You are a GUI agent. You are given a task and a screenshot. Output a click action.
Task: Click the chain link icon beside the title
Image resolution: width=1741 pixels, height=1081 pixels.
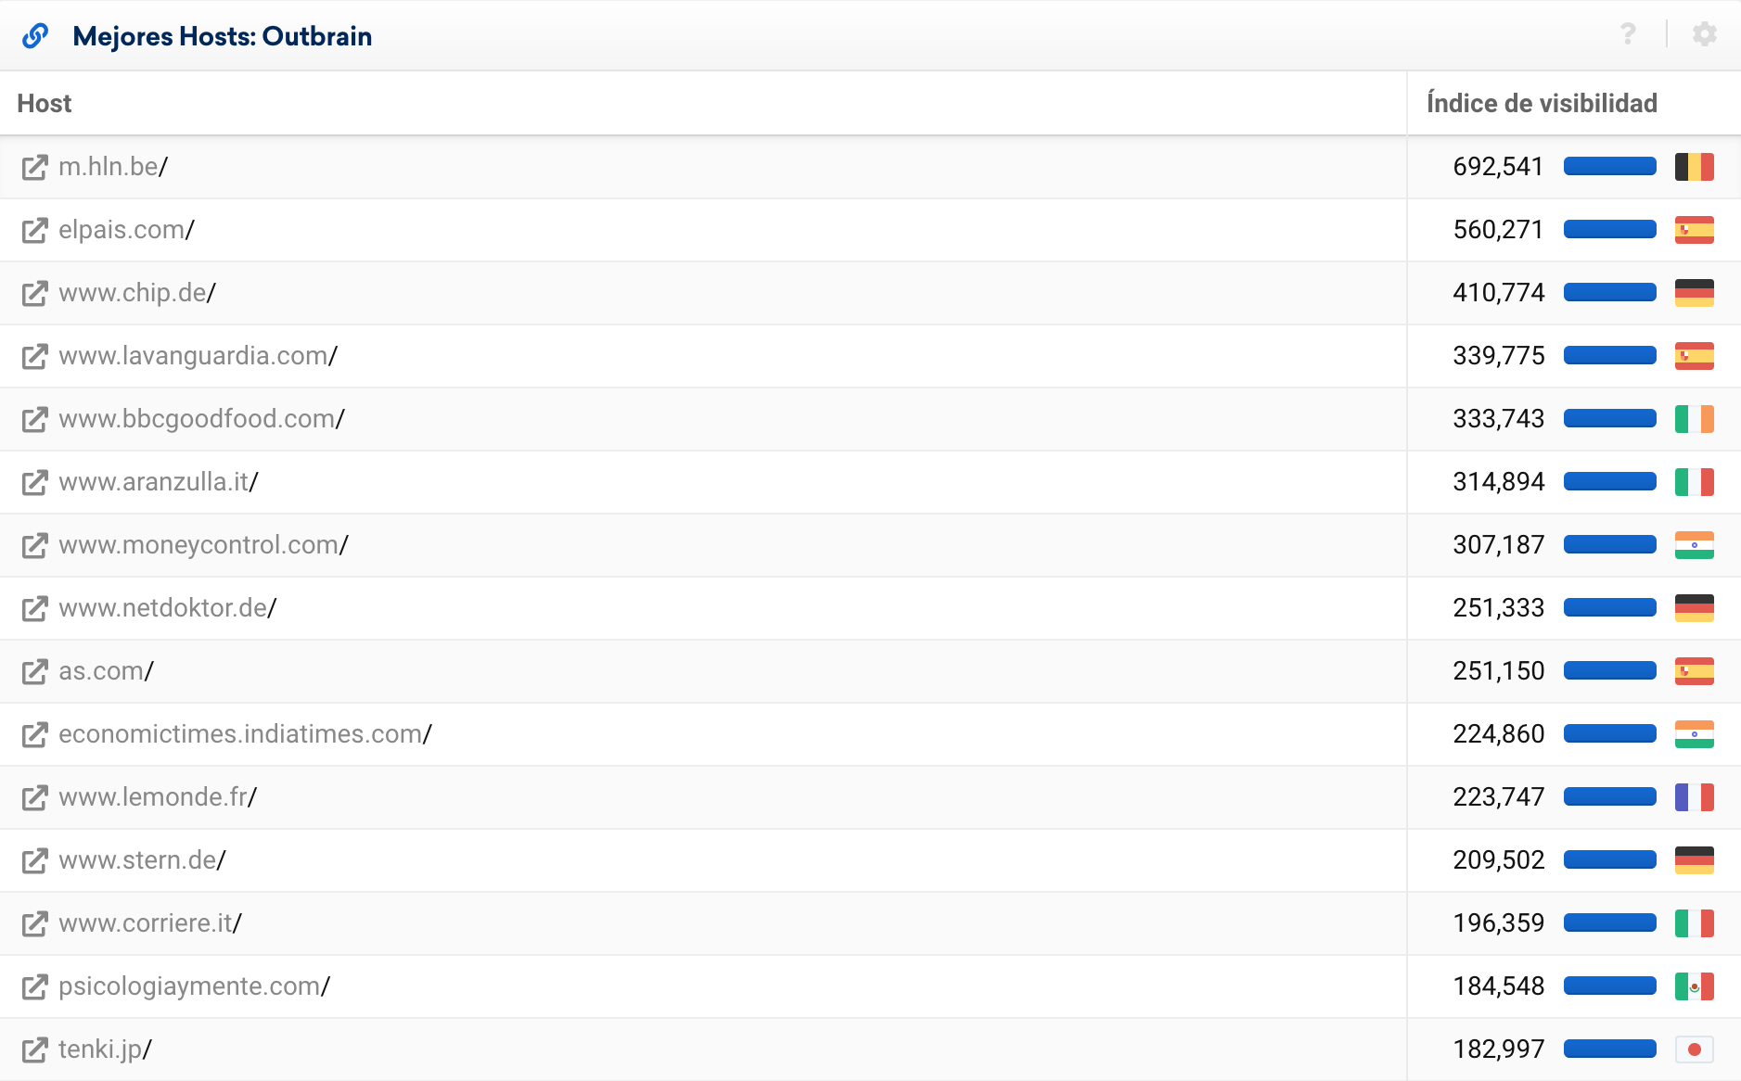[35, 35]
